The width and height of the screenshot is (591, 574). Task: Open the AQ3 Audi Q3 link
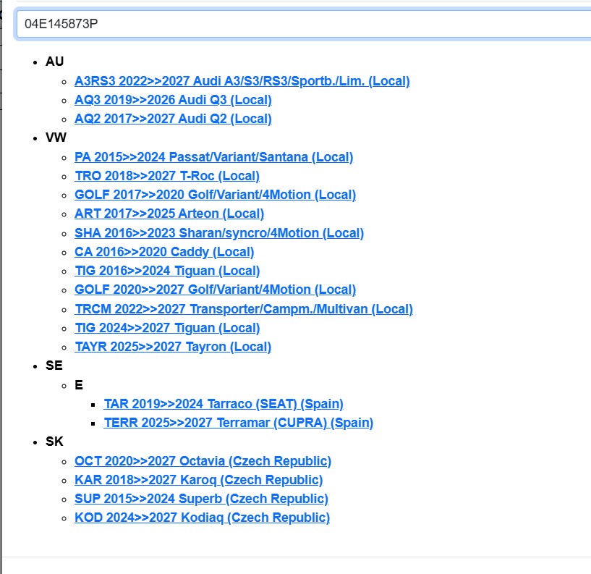coord(173,100)
